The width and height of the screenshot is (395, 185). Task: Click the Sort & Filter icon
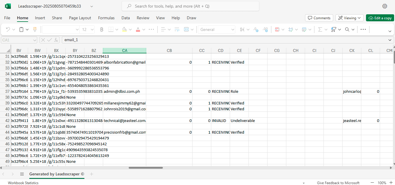[334, 29]
